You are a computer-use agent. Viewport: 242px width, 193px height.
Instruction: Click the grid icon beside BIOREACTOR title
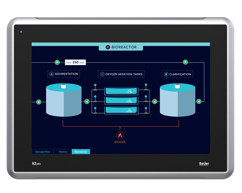click(108, 47)
